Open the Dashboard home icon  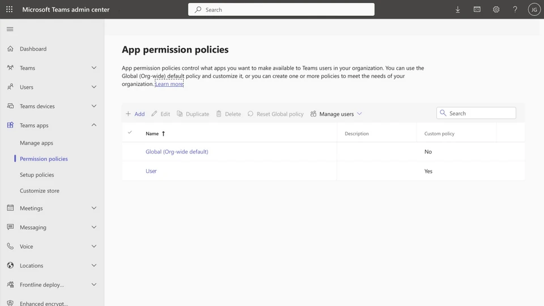10,49
